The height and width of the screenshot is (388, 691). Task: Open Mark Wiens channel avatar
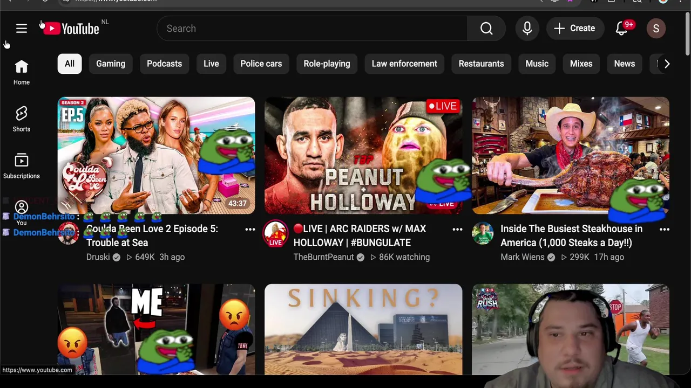pyautogui.click(x=483, y=234)
